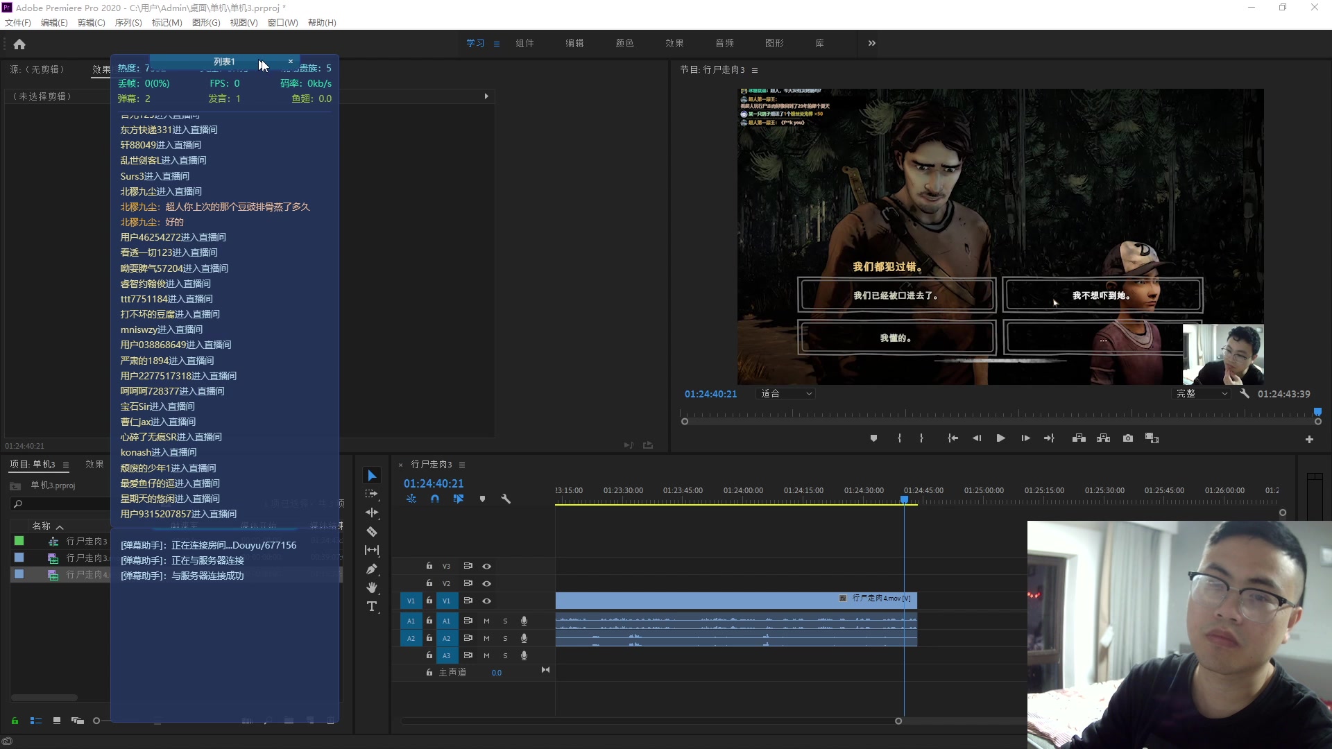Open the Button Editor plus icon

pos(1309,439)
